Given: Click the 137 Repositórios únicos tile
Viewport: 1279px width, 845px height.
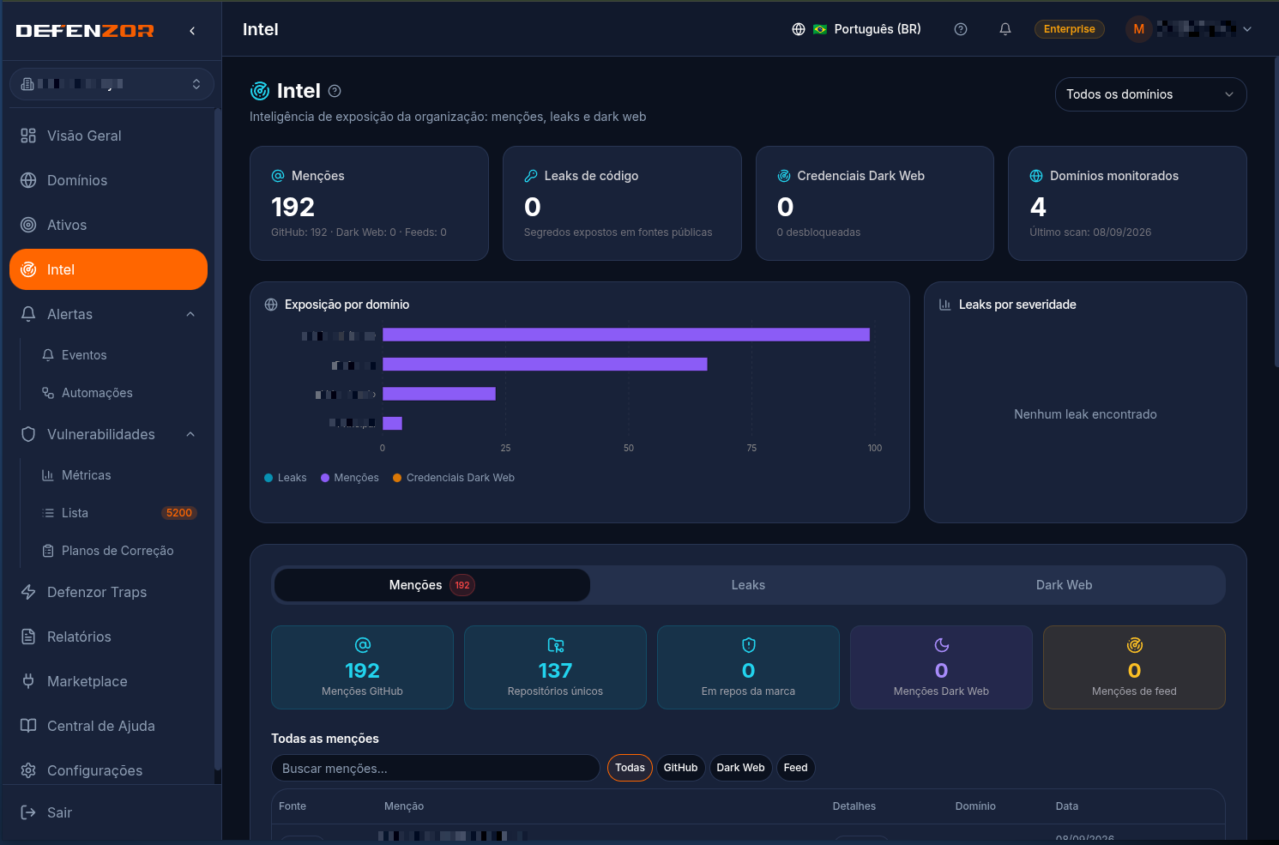Looking at the screenshot, I should (555, 667).
